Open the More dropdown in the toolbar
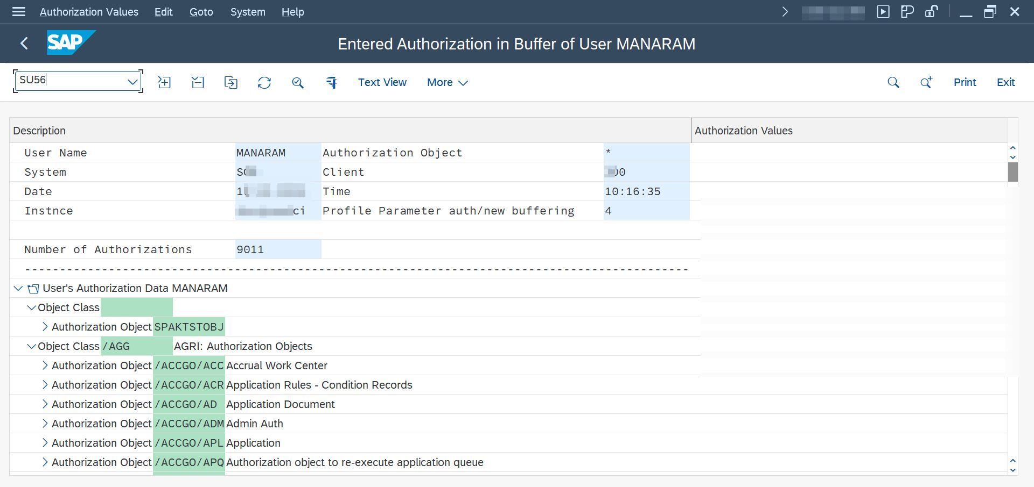This screenshot has width=1034, height=487. pyautogui.click(x=447, y=82)
